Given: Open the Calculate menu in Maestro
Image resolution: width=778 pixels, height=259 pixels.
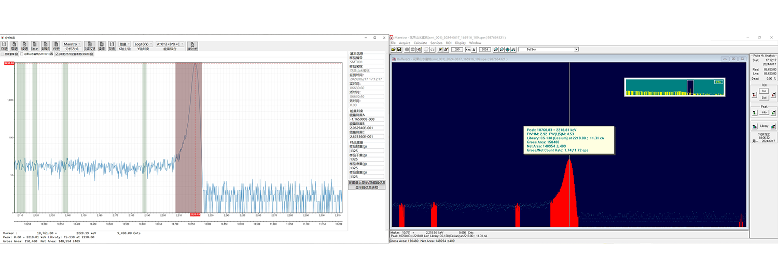Looking at the screenshot, I should click(x=420, y=43).
